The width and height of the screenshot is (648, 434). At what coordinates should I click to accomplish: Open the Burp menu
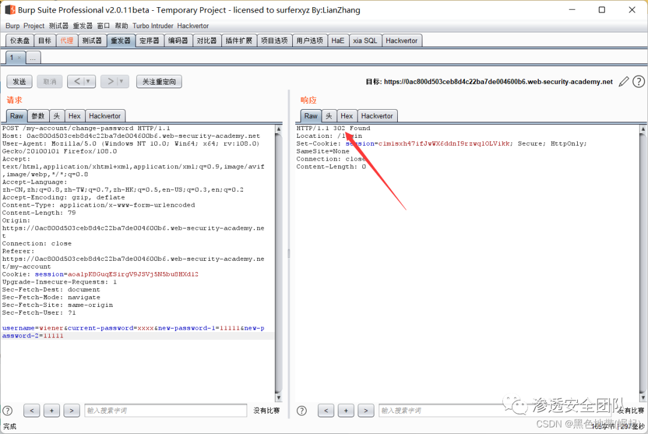tap(13, 26)
